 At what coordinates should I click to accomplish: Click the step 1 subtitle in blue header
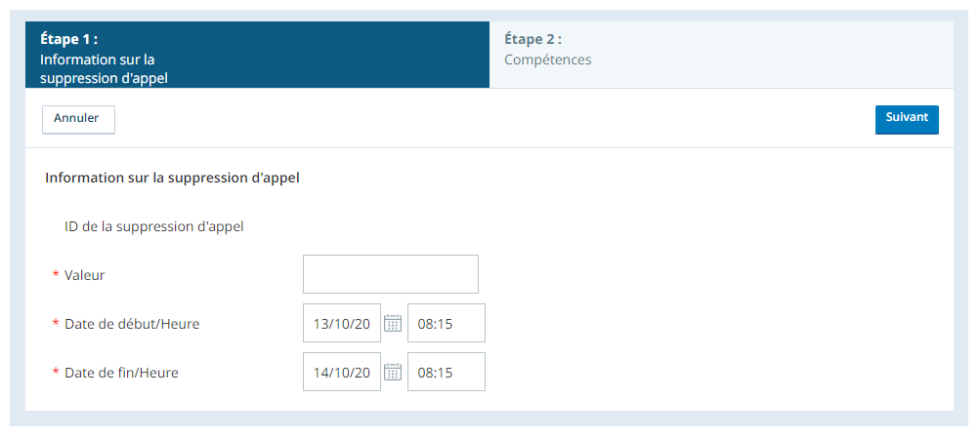click(x=104, y=69)
